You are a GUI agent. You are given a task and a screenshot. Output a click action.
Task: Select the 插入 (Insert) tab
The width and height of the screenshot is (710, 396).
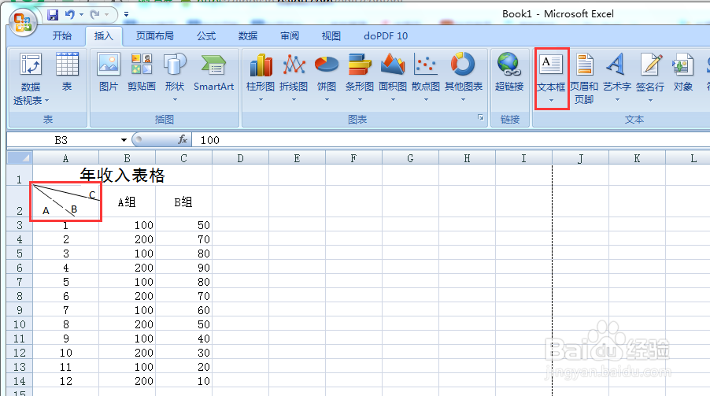[x=103, y=35]
